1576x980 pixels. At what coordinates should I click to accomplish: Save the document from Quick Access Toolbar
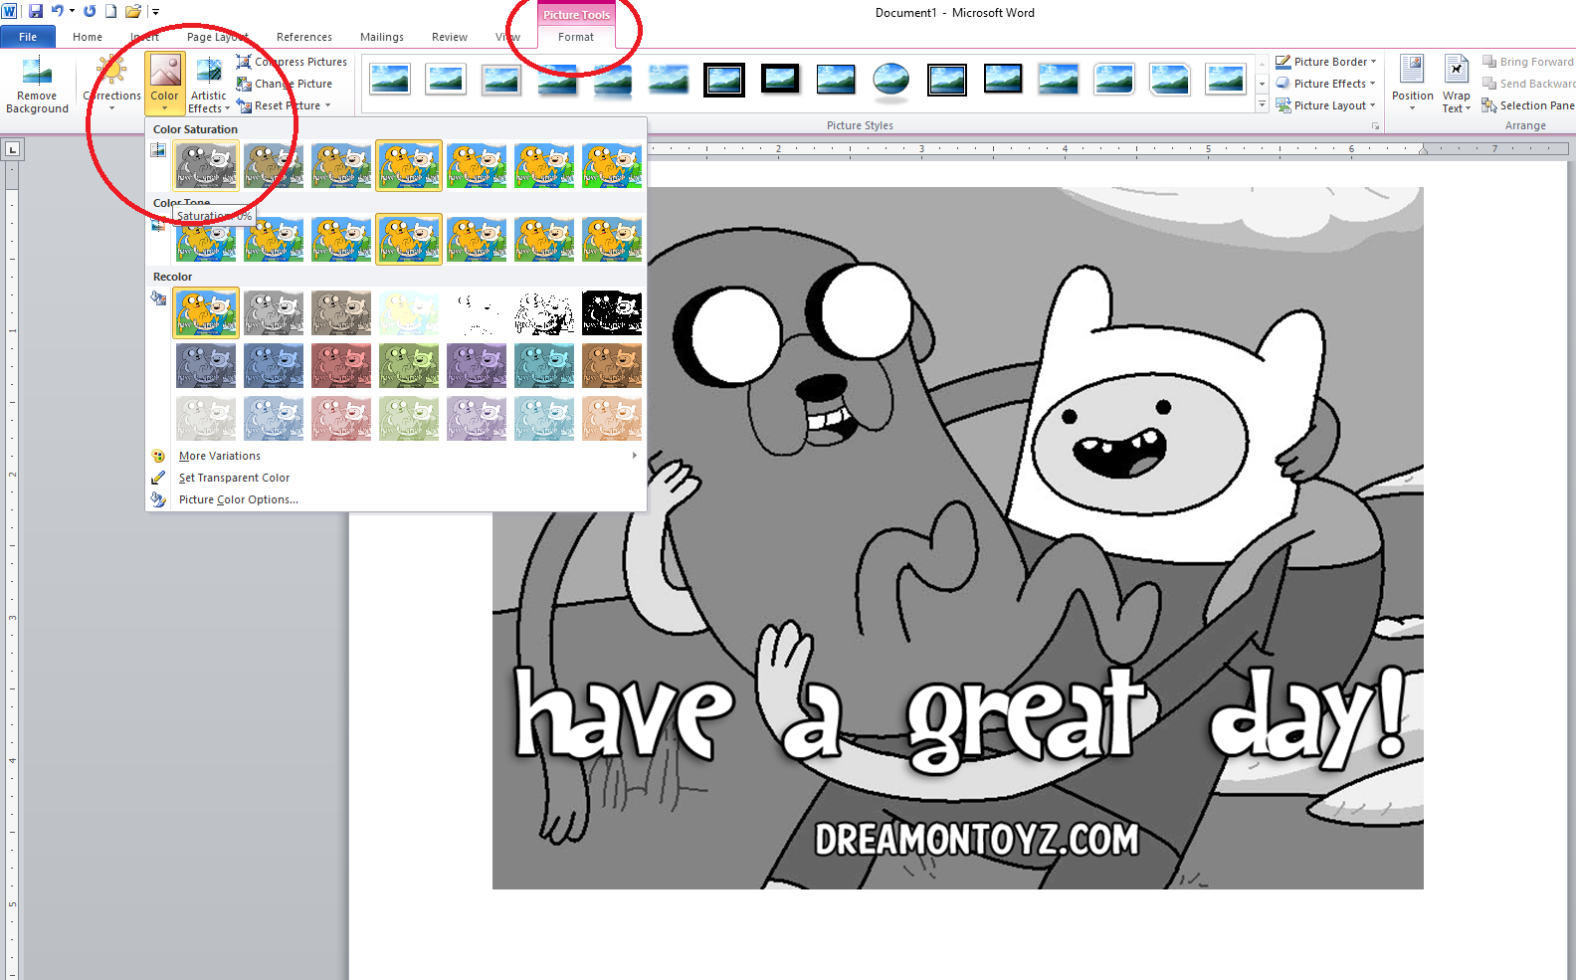[36, 12]
